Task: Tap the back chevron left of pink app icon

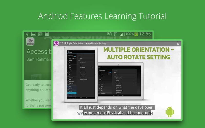Action: click(53, 43)
